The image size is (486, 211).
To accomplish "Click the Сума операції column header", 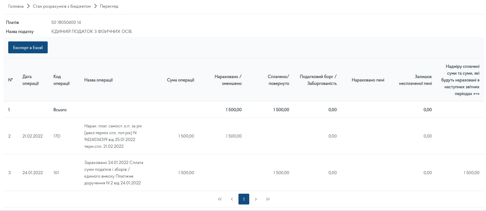I will [181, 80].
